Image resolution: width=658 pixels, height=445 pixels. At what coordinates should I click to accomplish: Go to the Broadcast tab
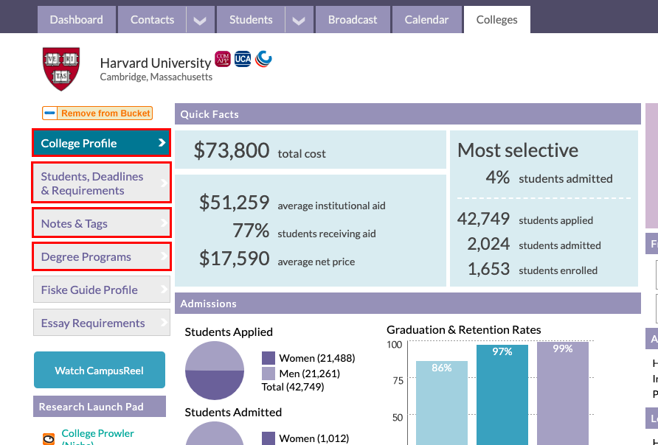tap(353, 20)
